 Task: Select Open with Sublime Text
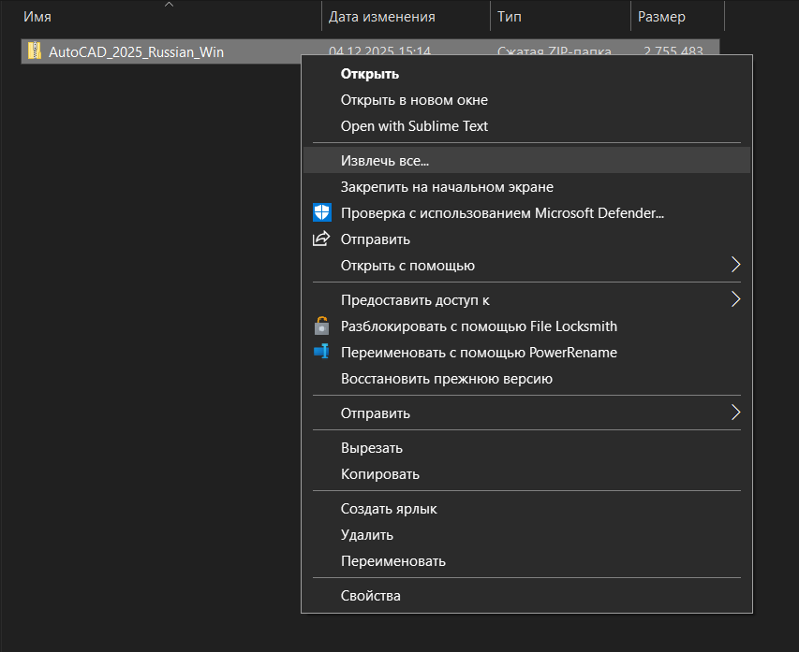(414, 126)
